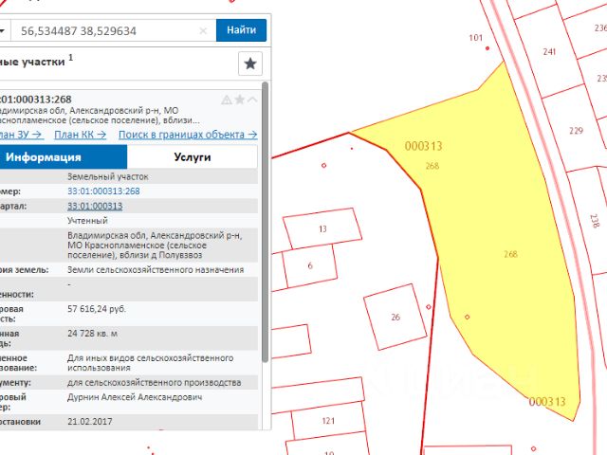
Task: Add parcel 268 to favorites star
Action: pyautogui.click(x=240, y=100)
